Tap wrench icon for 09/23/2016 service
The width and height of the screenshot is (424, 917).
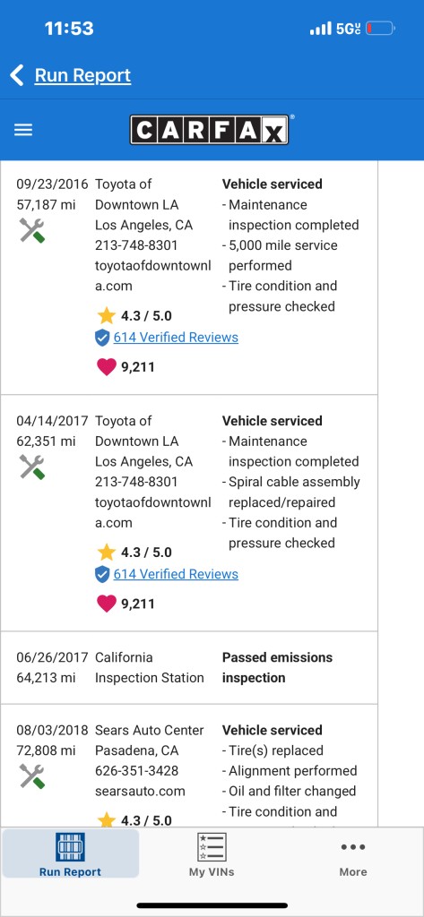click(x=31, y=230)
